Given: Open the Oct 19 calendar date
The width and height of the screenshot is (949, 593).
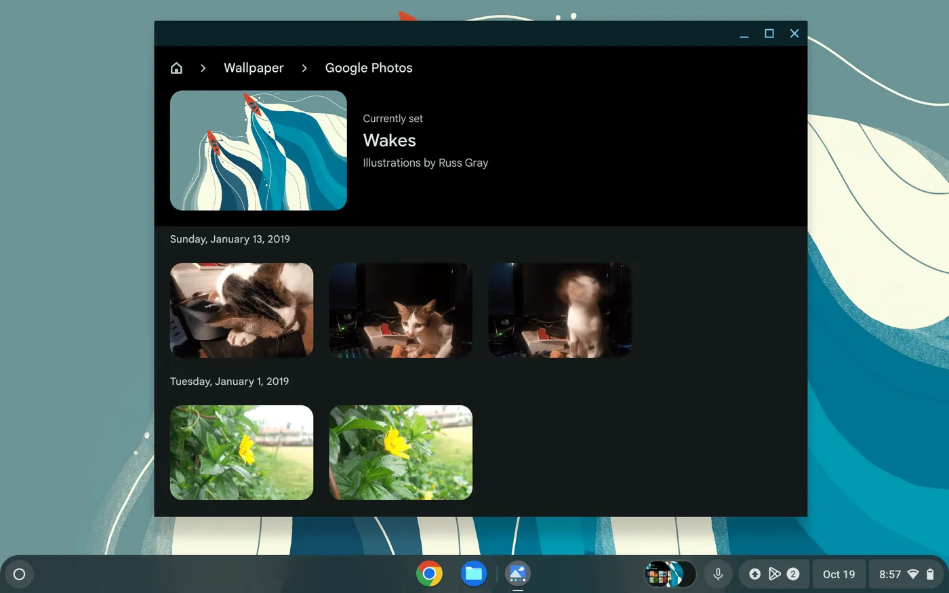Looking at the screenshot, I should click(x=839, y=574).
